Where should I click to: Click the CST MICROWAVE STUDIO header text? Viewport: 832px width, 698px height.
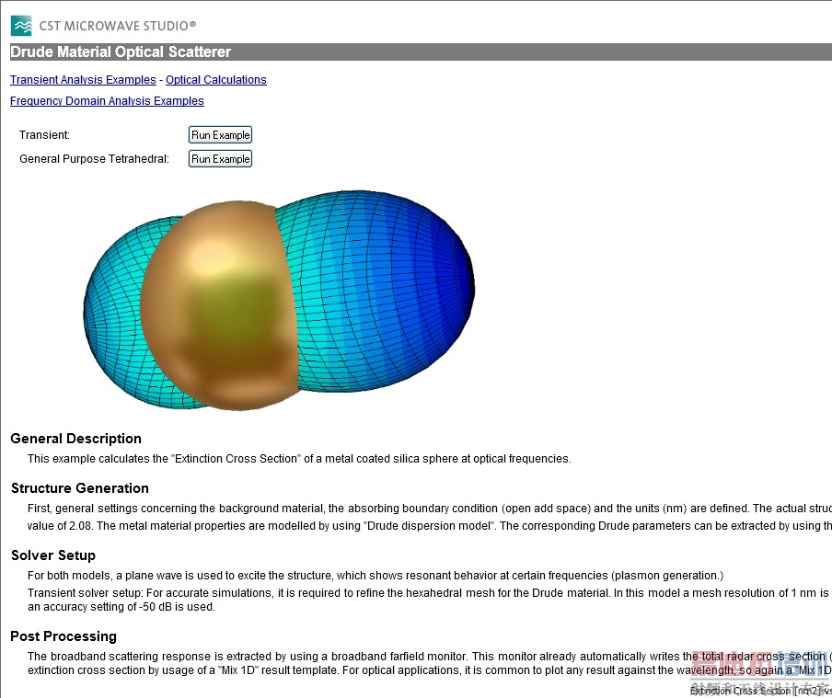118,26
